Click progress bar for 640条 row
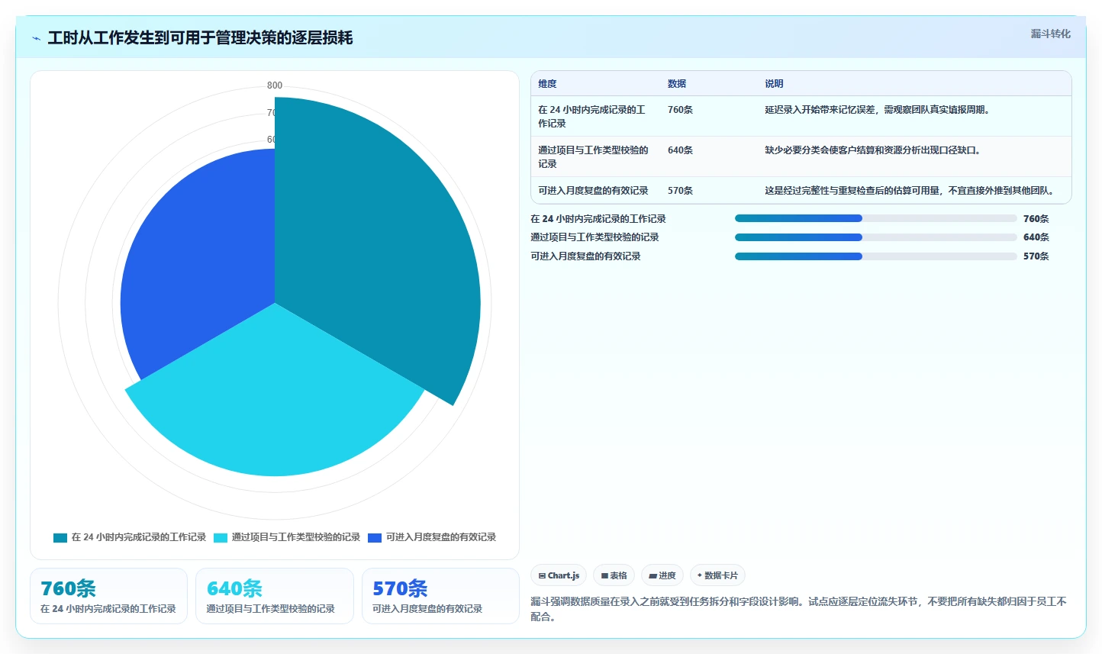 click(876, 237)
